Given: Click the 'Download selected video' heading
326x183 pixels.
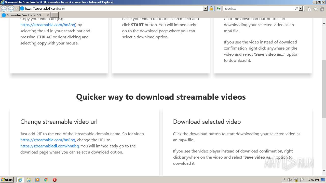Looking at the screenshot, I should [207, 122].
